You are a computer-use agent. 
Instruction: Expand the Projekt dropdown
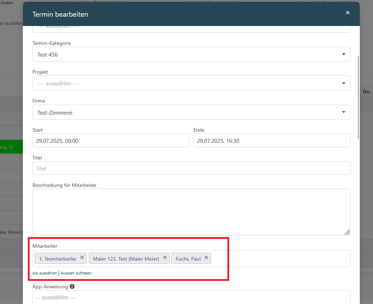(191, 83)
